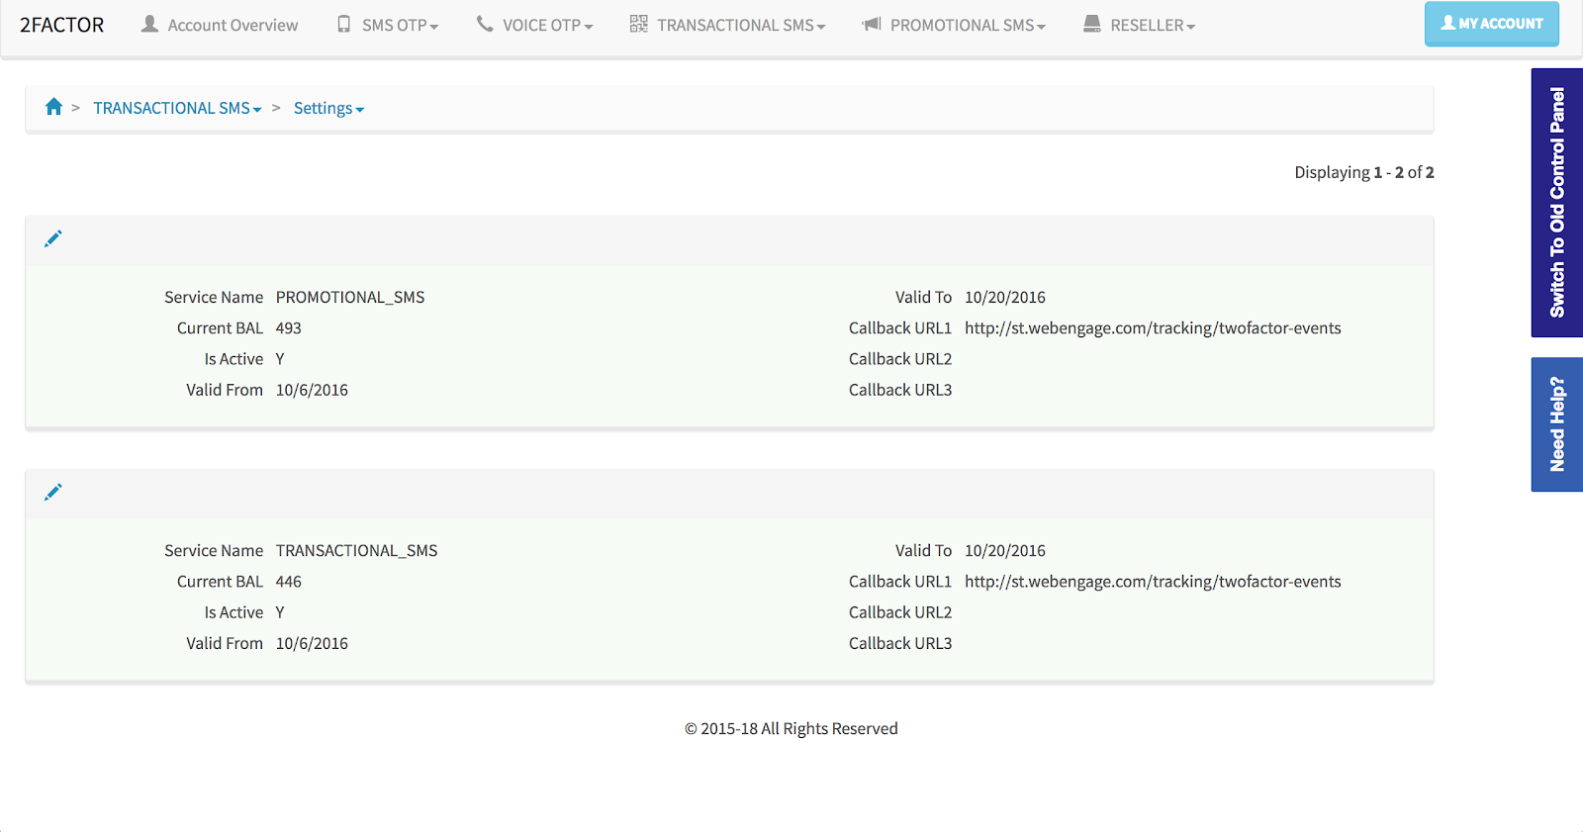Select TRANSACTIONAL_SMS callback URL1 text

coord(1153,582)
